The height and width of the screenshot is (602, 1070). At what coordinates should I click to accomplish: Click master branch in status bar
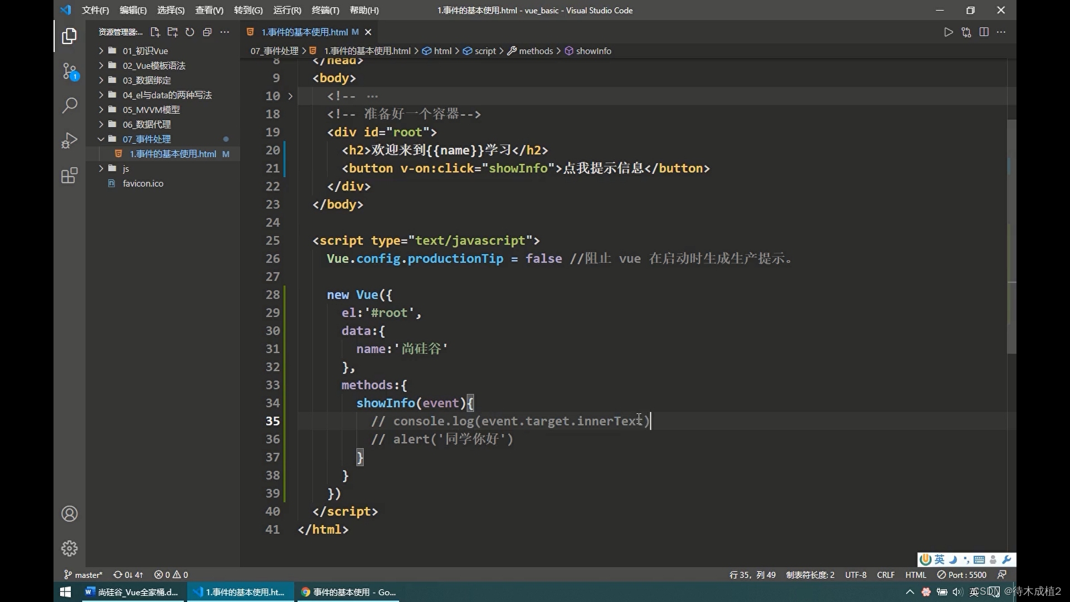click(83, 575)
